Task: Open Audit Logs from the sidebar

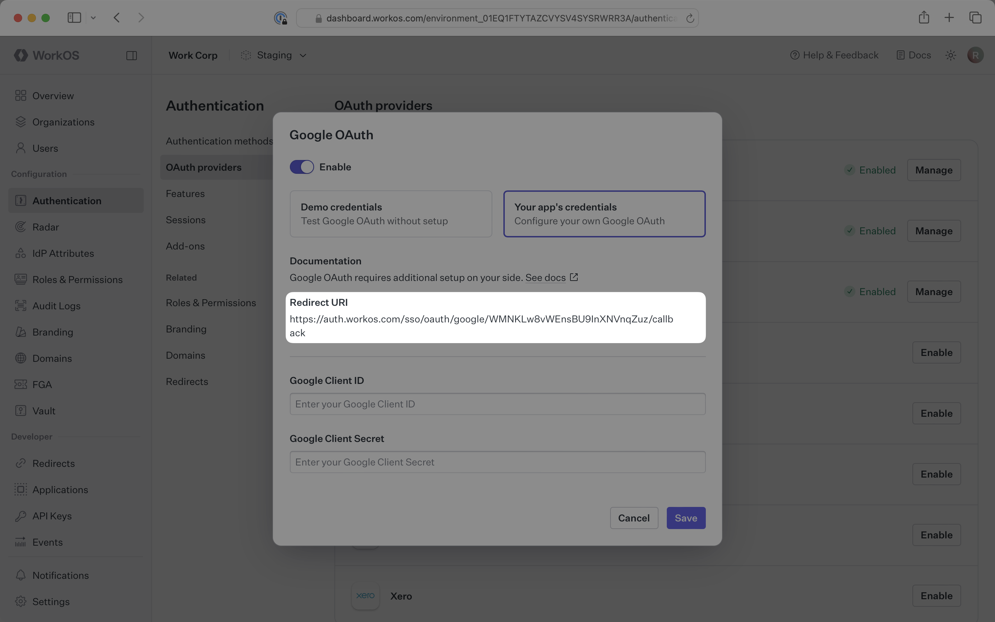Action: [x=56, y=306]
